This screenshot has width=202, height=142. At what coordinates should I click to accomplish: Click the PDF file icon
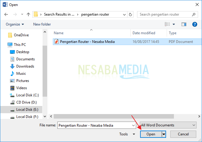pos(56,42)
